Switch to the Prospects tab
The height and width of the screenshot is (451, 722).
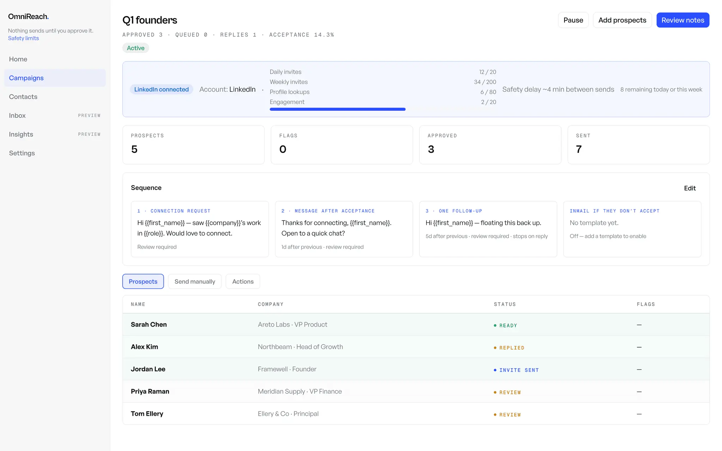143,282
